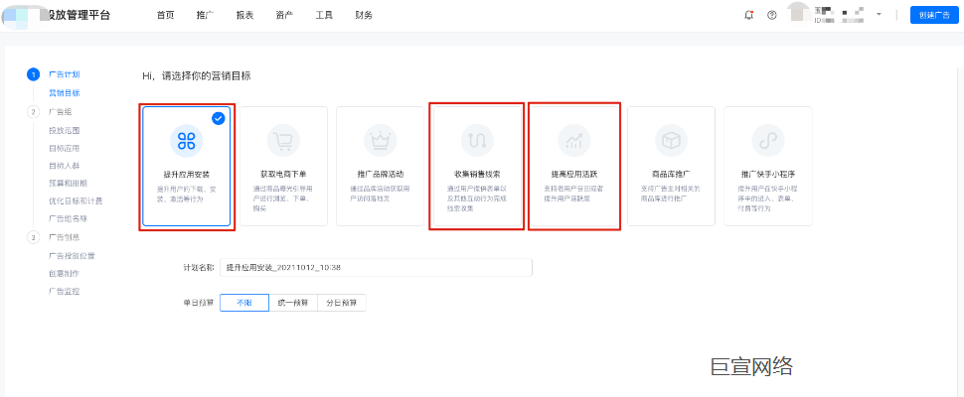964x397 pixels.
Task: Open the notification bell in the header
Action: point(748,15)
